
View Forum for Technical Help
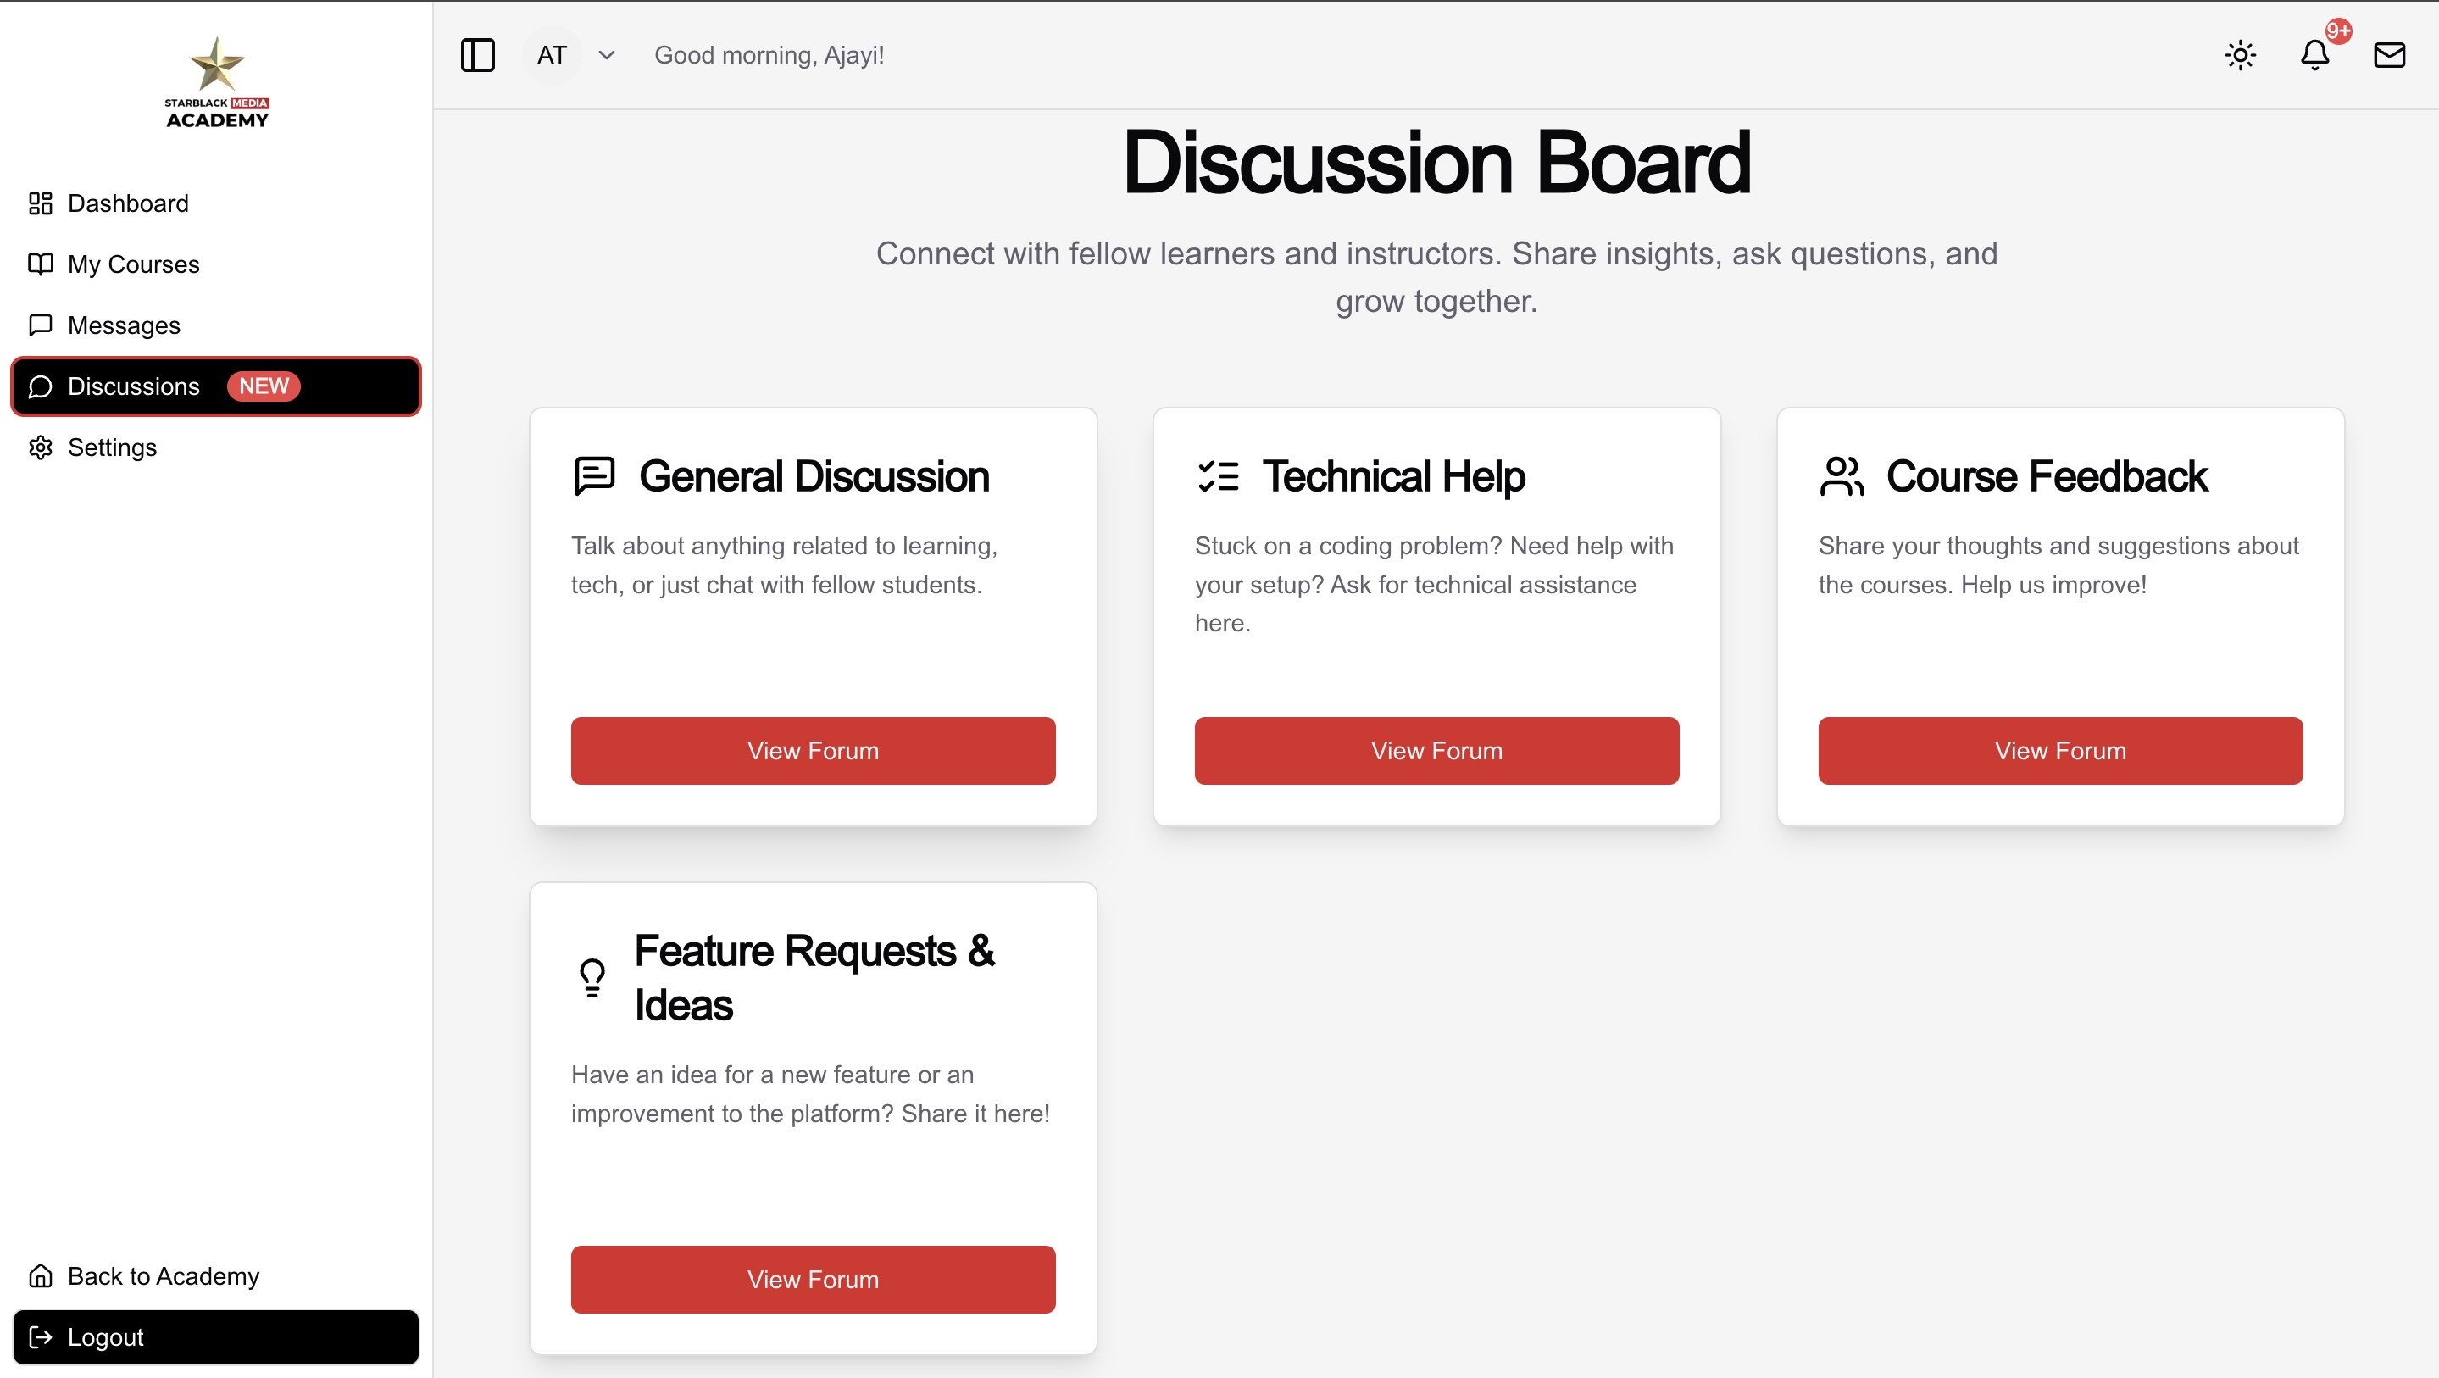pyautogui.click(x=1436, y=750)
